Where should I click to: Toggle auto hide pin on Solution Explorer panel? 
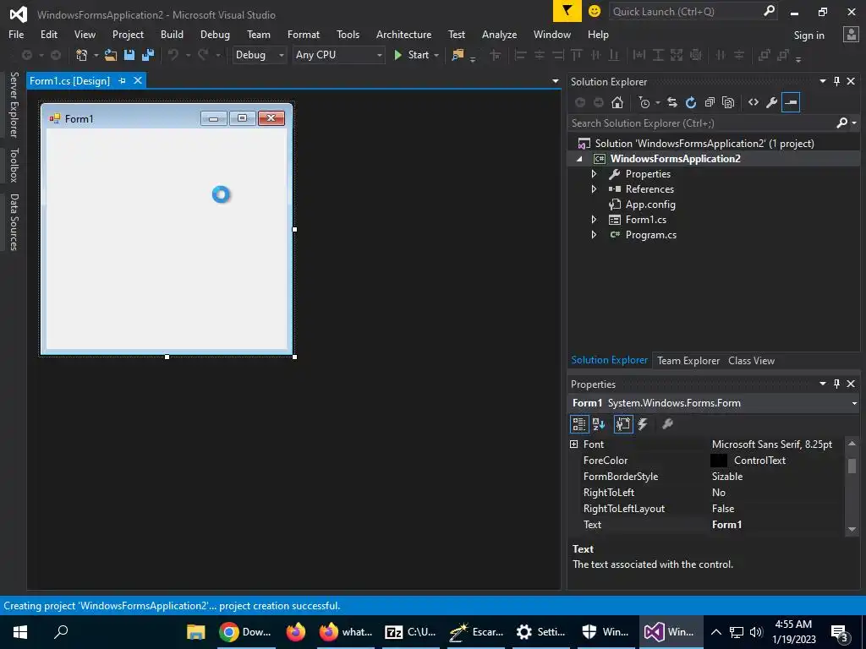836,81
